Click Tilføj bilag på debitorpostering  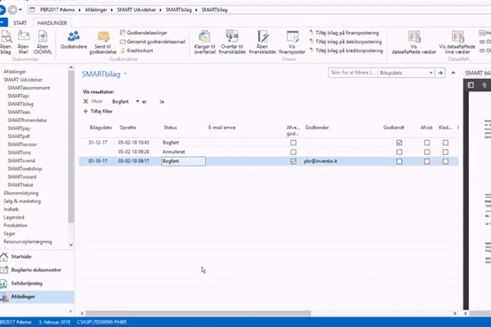pos(345,42)
